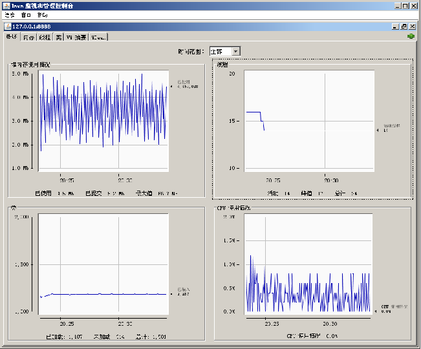This screenshot has height=349, width=421.
Task: Open the 帮助 (Help) menu
Action: [42, 14]
